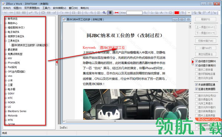
Task: Toggle 自动显示空脚(N) checkbox
Action: (x=196, y=61)
